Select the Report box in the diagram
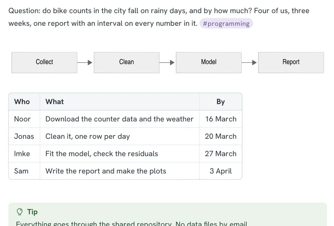 pos(291,62)
